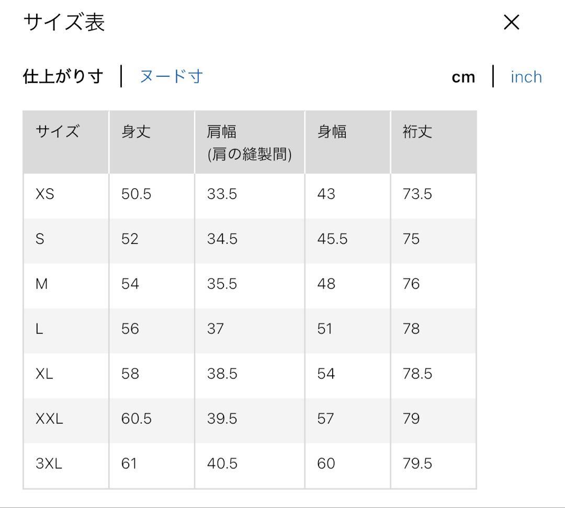Viewport: 565px width, 508px height.
Task: Close the サイズ表 size chart dialog
Action: 511,22
